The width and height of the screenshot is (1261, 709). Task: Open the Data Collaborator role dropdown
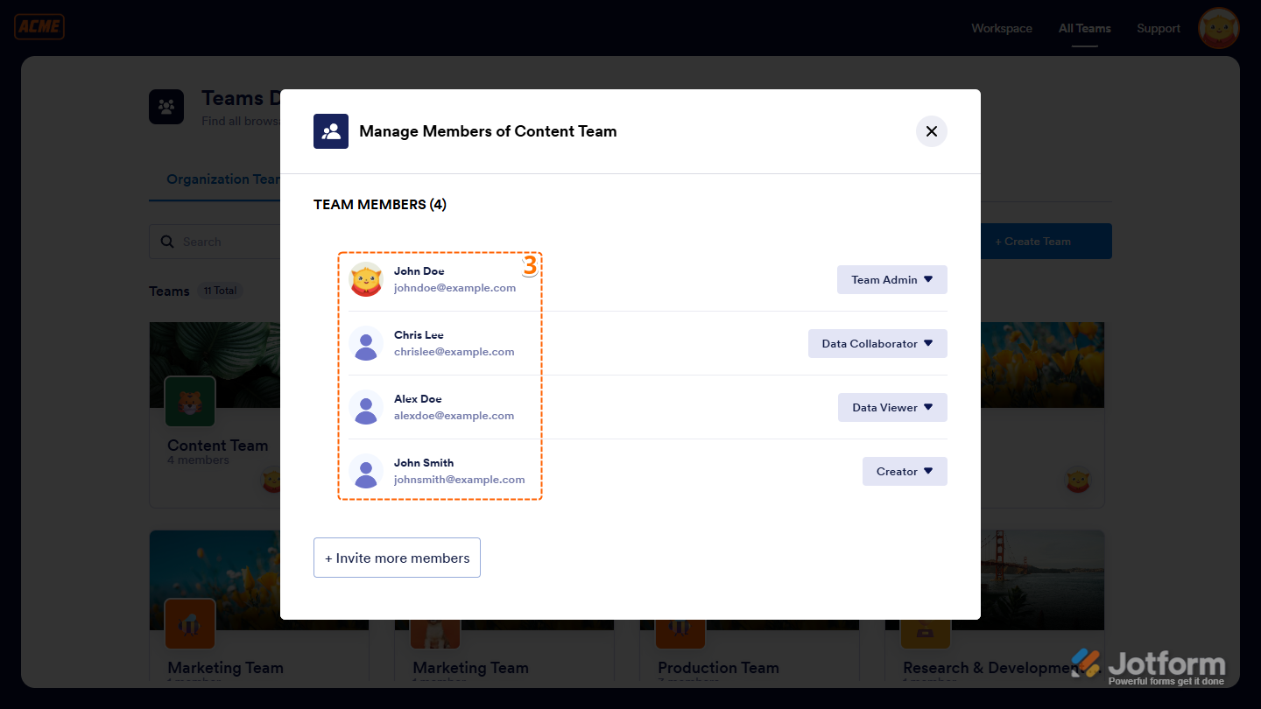tap(877, 343)
